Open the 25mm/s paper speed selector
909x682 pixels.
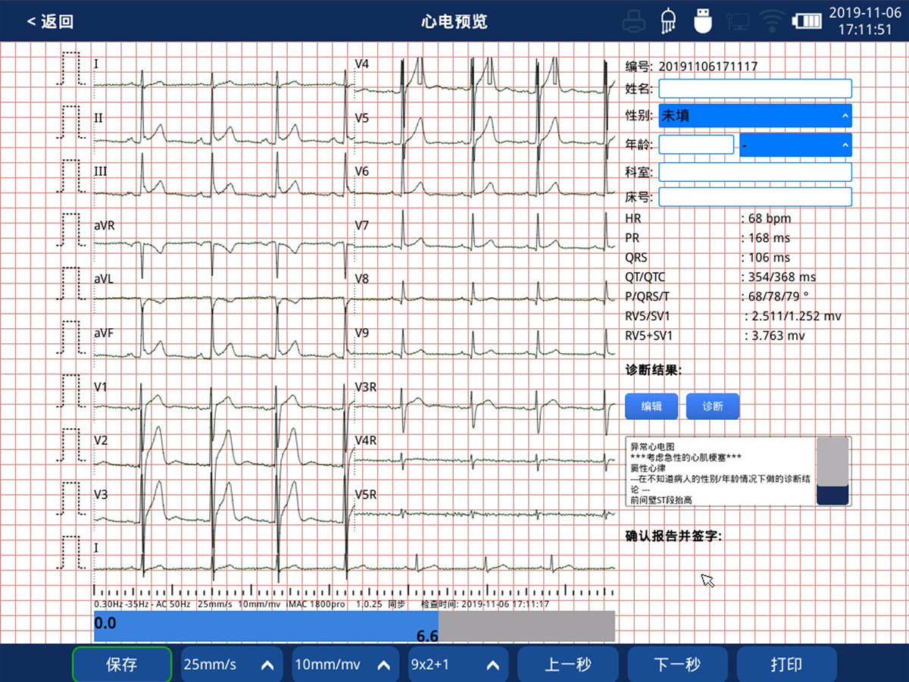[x=231, y=665]
